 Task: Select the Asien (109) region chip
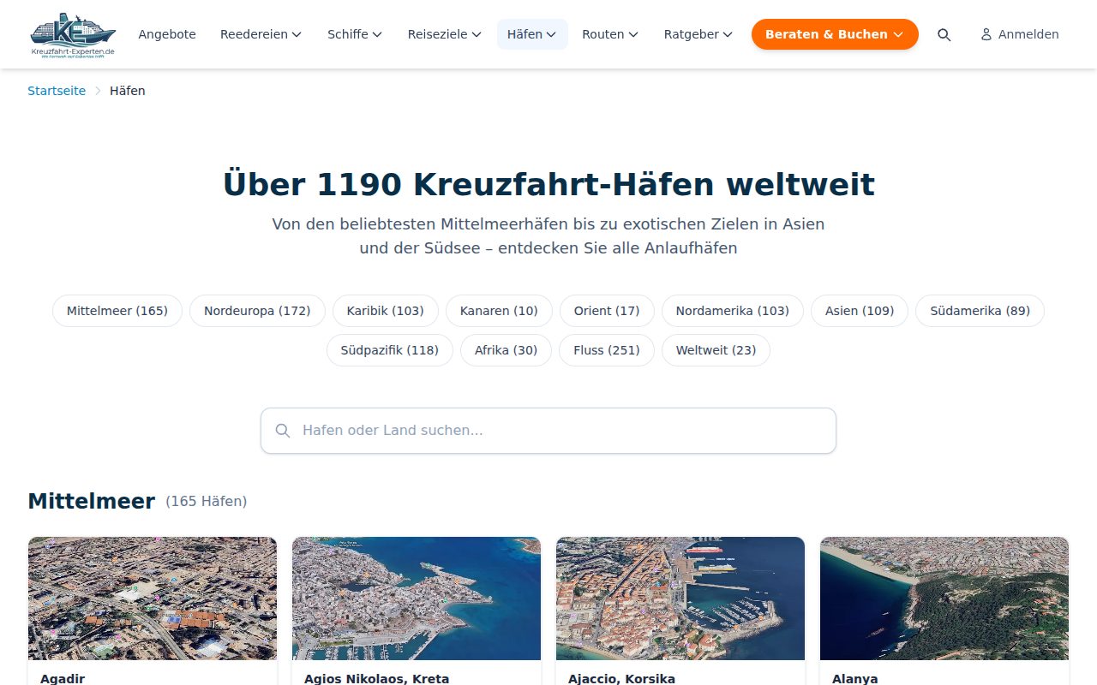(860, 311)
